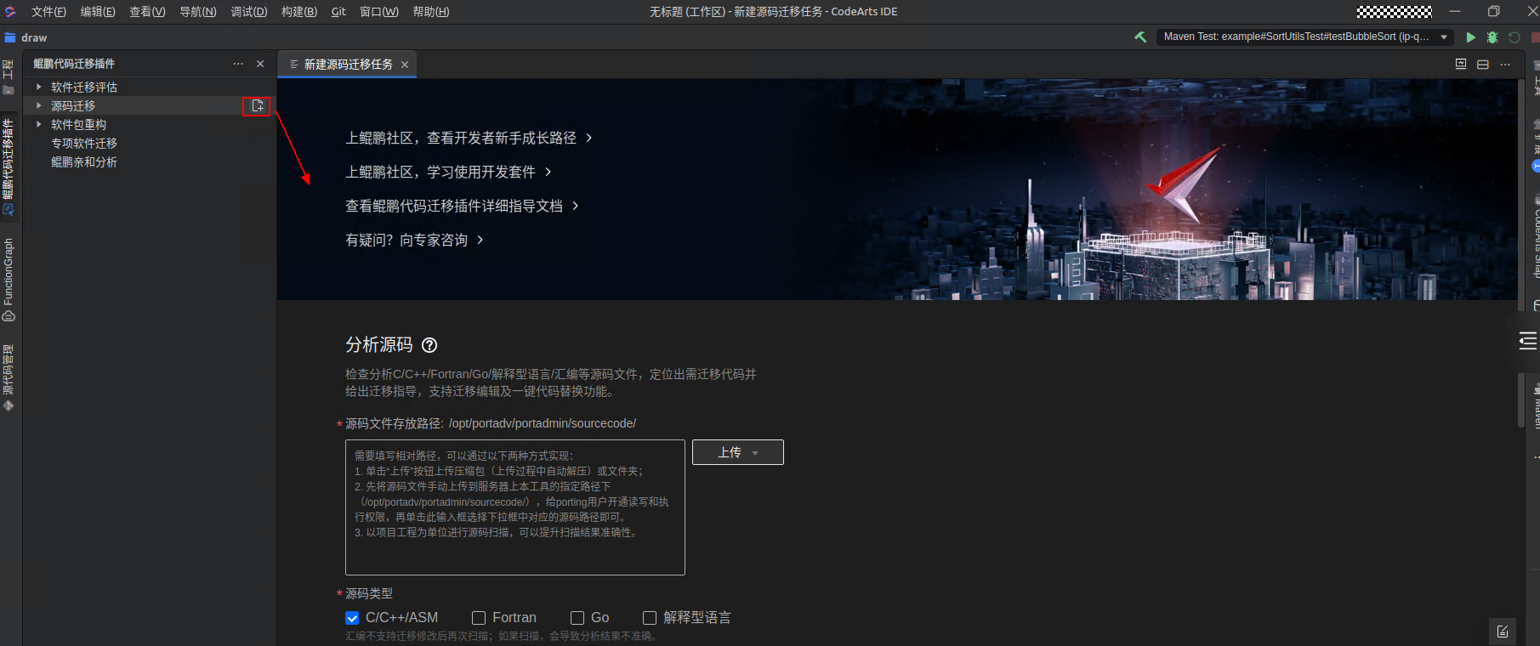
Task: Click the CodeArts IDE logo icon
Action: point(10,12)
